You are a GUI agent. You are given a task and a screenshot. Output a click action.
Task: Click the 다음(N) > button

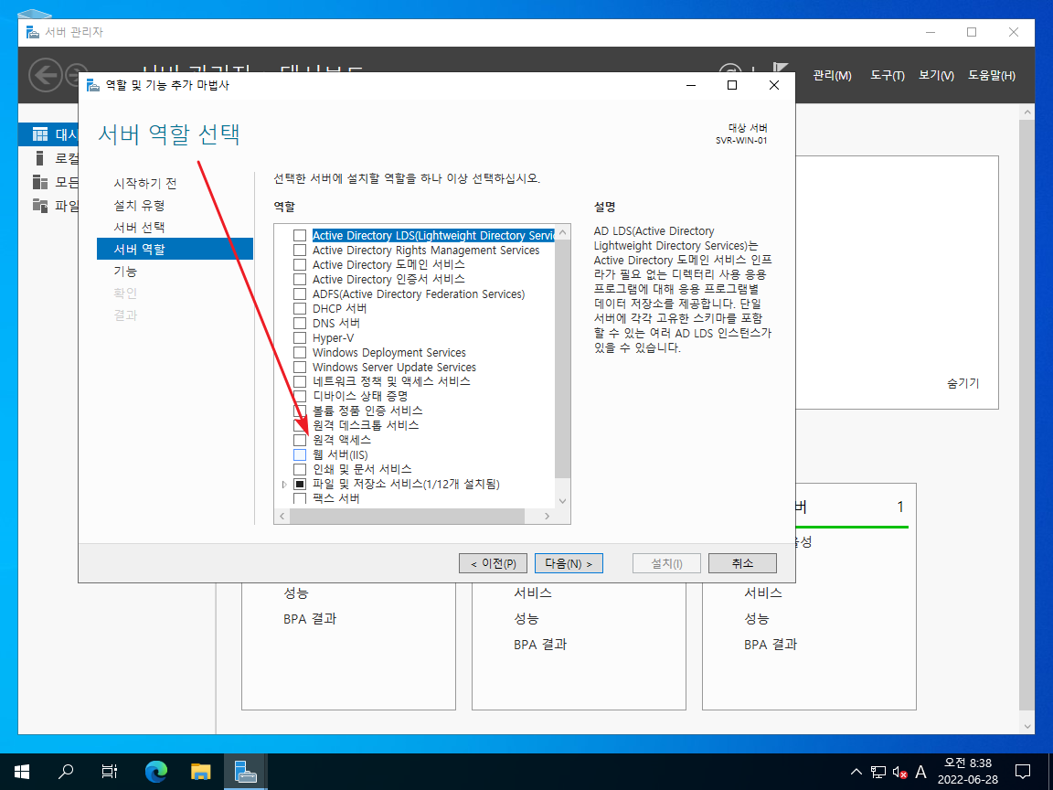click(569, 563)
